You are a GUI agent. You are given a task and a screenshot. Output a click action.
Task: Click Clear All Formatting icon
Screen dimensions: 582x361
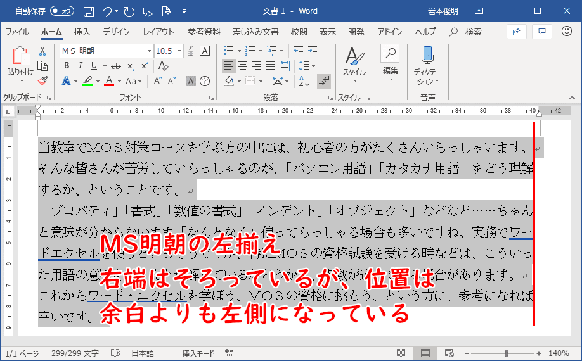(x=163, y=66)
